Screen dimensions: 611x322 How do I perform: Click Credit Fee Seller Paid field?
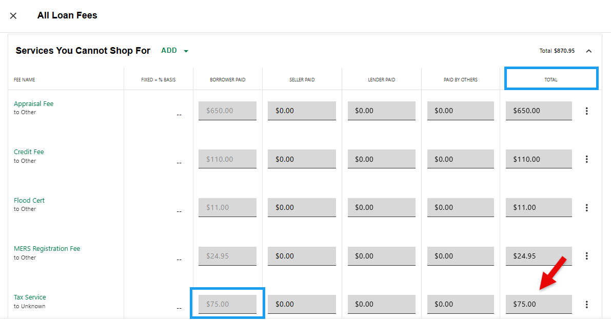click(302, 159)
